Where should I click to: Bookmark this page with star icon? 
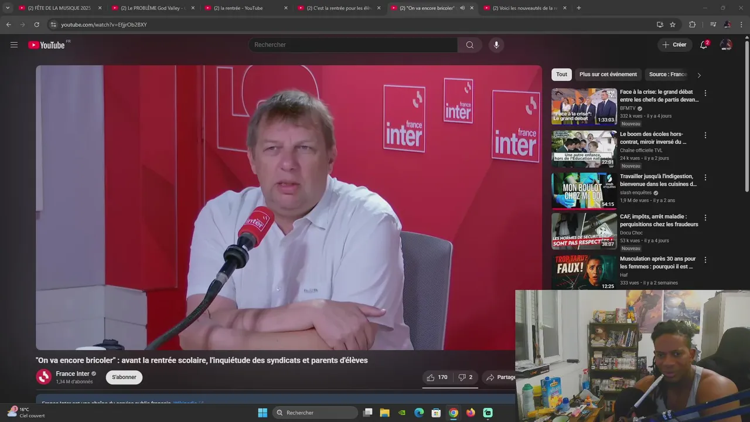pyautogui.click(x=673, y=25)
